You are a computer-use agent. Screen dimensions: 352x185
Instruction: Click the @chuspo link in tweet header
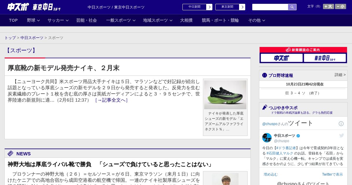tap(270, 124)
